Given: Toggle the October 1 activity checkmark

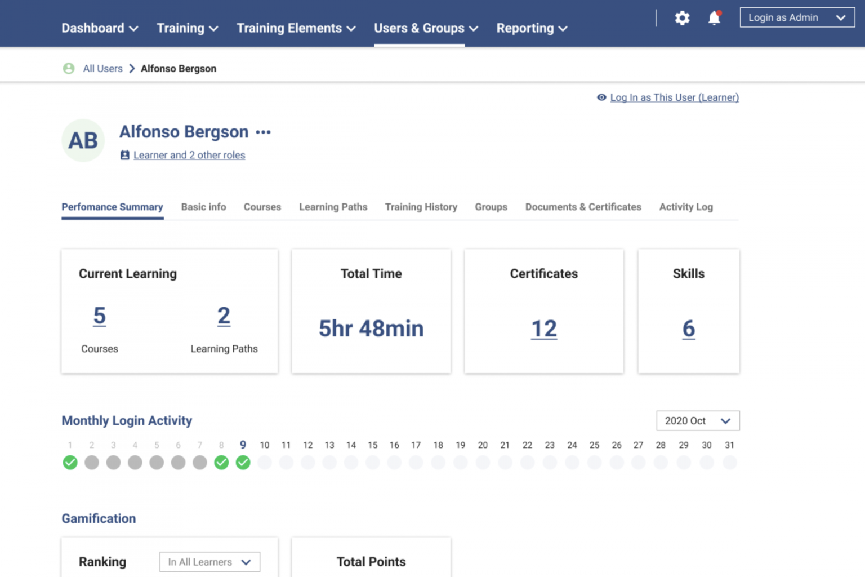Looking at the screenshot, I should [x=70, y=463].
